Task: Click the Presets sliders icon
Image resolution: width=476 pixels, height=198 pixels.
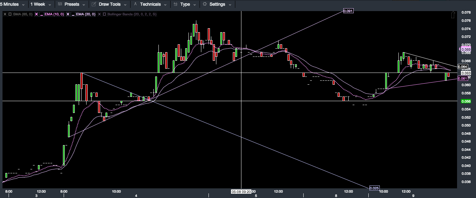Action: (60, 4)
